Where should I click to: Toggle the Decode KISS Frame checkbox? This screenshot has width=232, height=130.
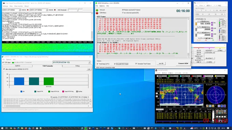click(x=115, y=64)
